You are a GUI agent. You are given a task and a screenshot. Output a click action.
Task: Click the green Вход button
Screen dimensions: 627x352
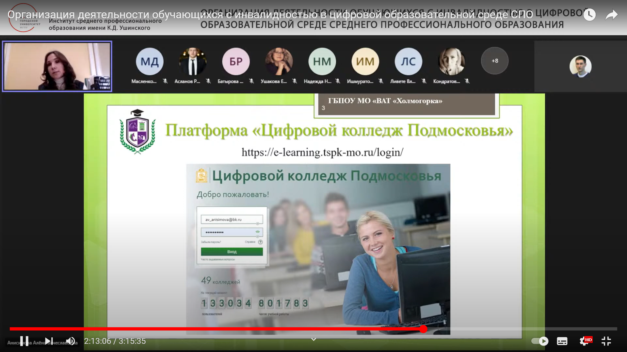(232, 252)
